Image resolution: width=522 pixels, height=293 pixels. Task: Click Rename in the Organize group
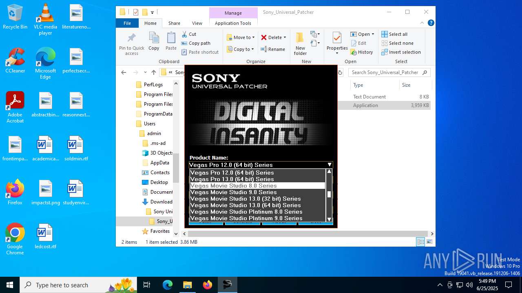tap(273, 49)
